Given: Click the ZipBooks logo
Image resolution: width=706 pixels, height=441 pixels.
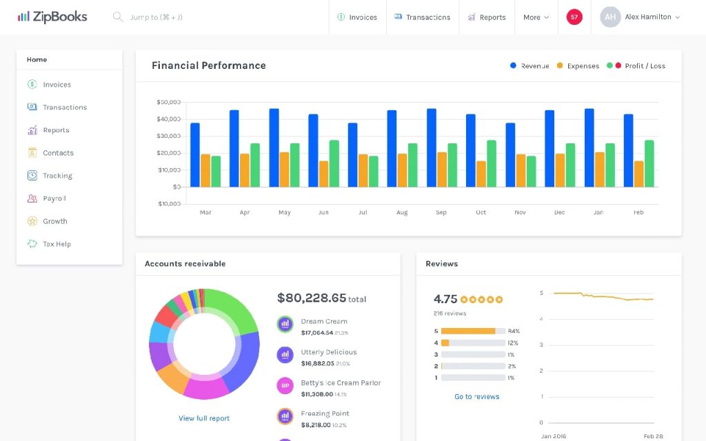Looking at the screenshot, I should coord(51,17).
